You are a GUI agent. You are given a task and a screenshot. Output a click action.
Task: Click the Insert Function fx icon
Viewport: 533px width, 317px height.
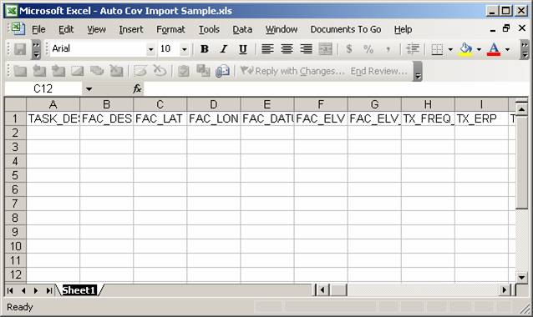click(x=137, y=89)
